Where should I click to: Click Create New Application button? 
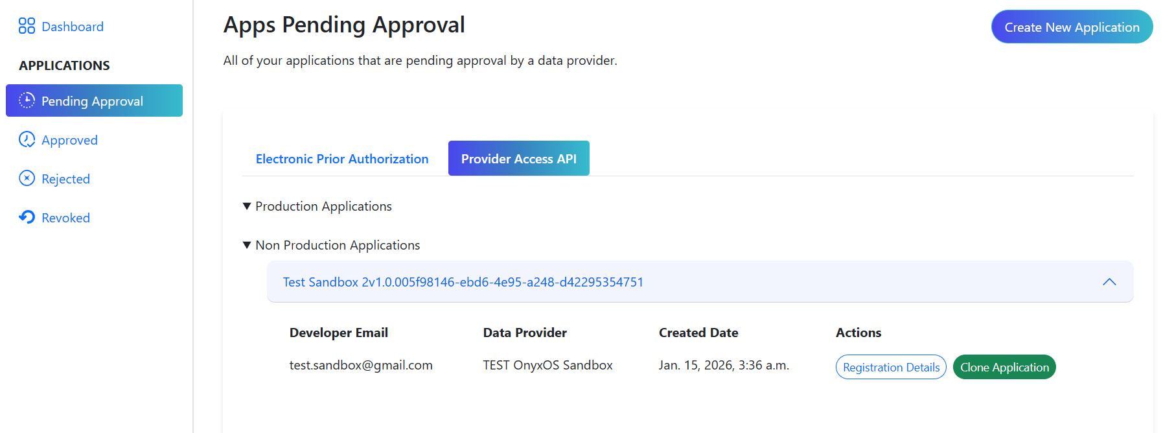[1072, 27]
